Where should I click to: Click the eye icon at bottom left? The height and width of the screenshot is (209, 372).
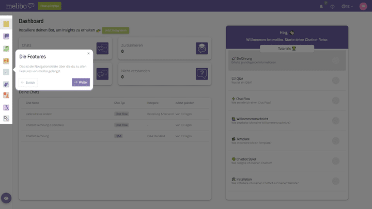[x=6, y=198]
